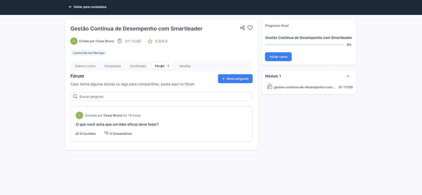Image resolution: width=422 pixels, height=195 pixels.
Task: Start the course with Iniciar curso
Action: click(x=278, y=57)
